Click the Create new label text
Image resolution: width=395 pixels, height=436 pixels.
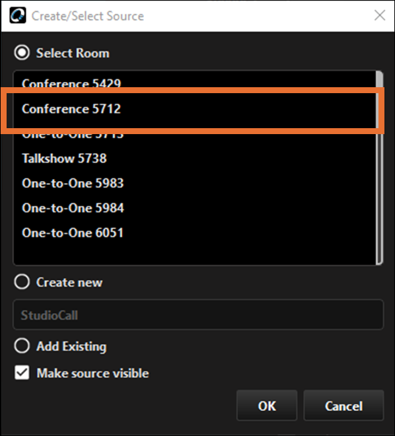point(69,282)
